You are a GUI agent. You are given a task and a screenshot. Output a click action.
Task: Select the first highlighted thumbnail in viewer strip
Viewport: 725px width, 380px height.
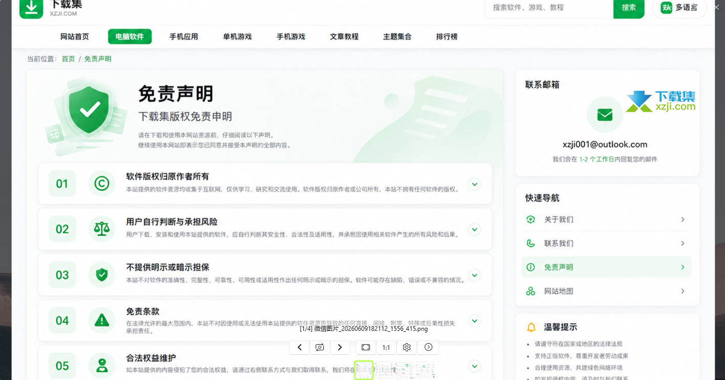364,370
